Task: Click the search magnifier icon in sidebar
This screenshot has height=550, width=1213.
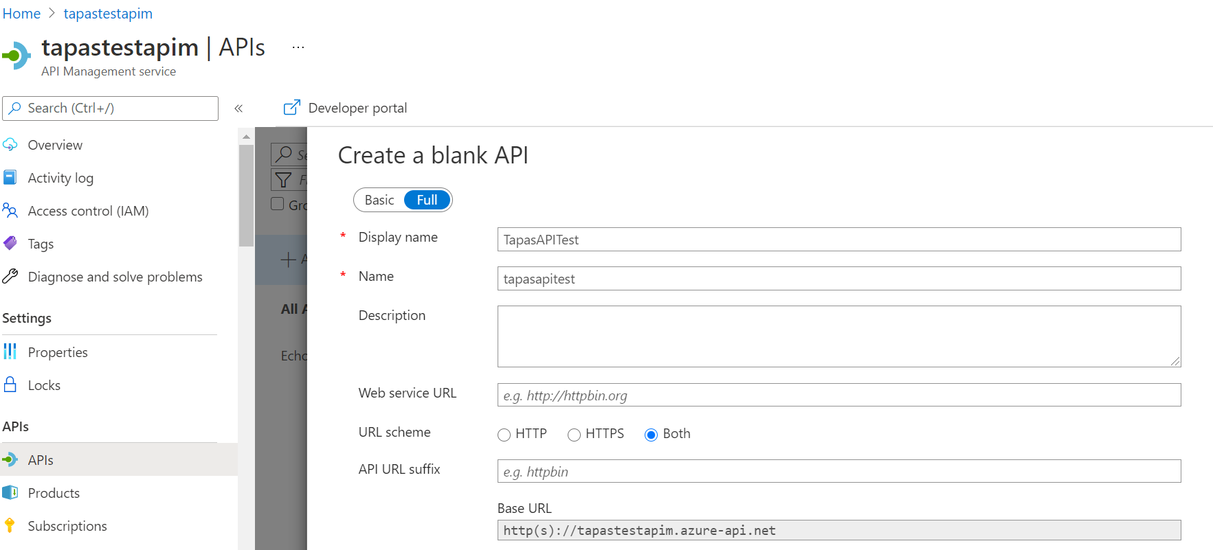Action: tap(15, 108)
